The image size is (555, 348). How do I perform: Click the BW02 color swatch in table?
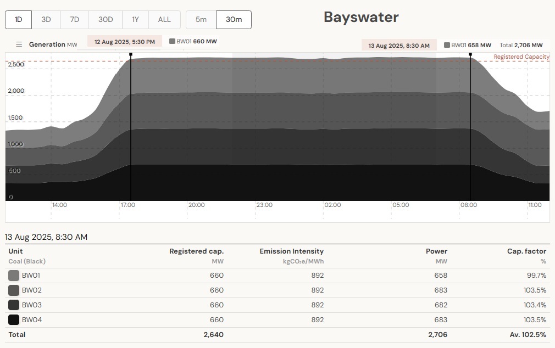(x=14, y=290)
